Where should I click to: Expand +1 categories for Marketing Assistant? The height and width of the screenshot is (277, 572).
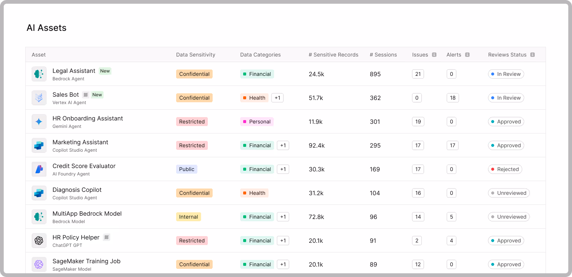283,145
